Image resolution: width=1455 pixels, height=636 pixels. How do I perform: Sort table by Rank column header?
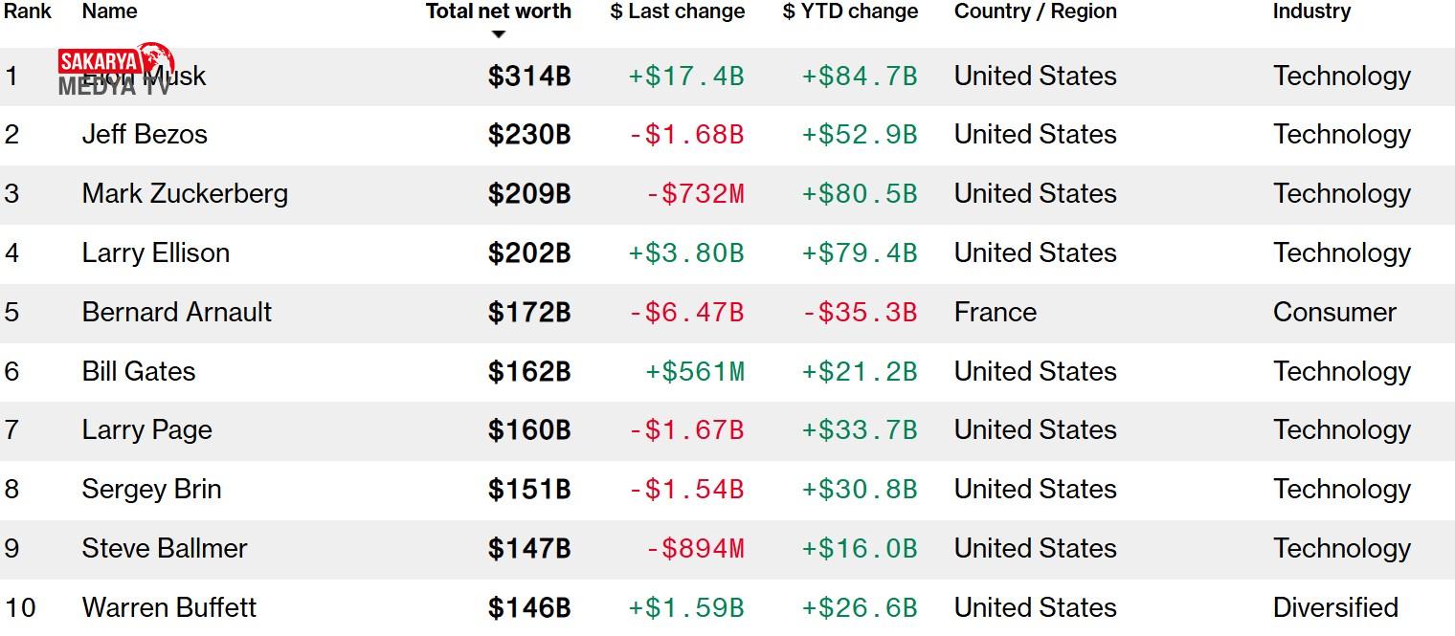pos(28,11)
